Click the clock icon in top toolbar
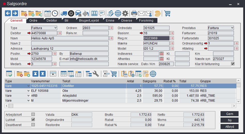Image resolution: width=245 pixels, height=134 pixels. pos(55,13)
